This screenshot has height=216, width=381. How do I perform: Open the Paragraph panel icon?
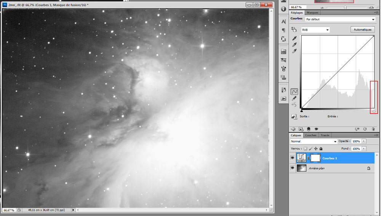[x=283, y=30]
